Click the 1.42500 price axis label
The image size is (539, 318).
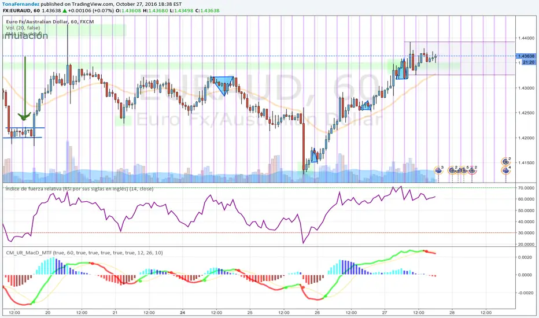click(x=526, y=113)
